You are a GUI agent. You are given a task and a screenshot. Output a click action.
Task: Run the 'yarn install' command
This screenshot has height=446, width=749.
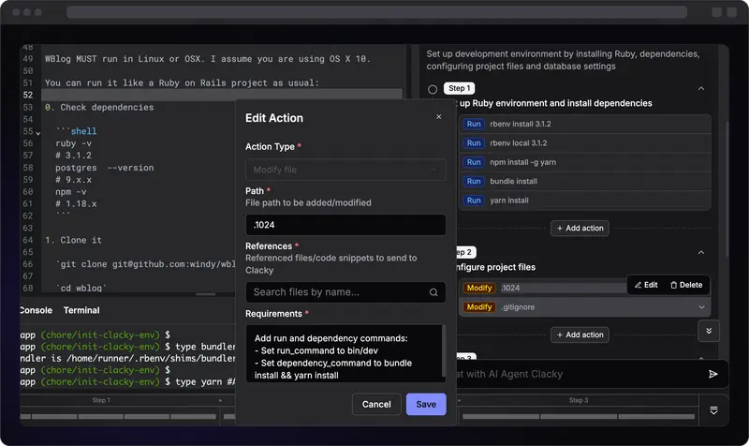[x=474, y=200]
